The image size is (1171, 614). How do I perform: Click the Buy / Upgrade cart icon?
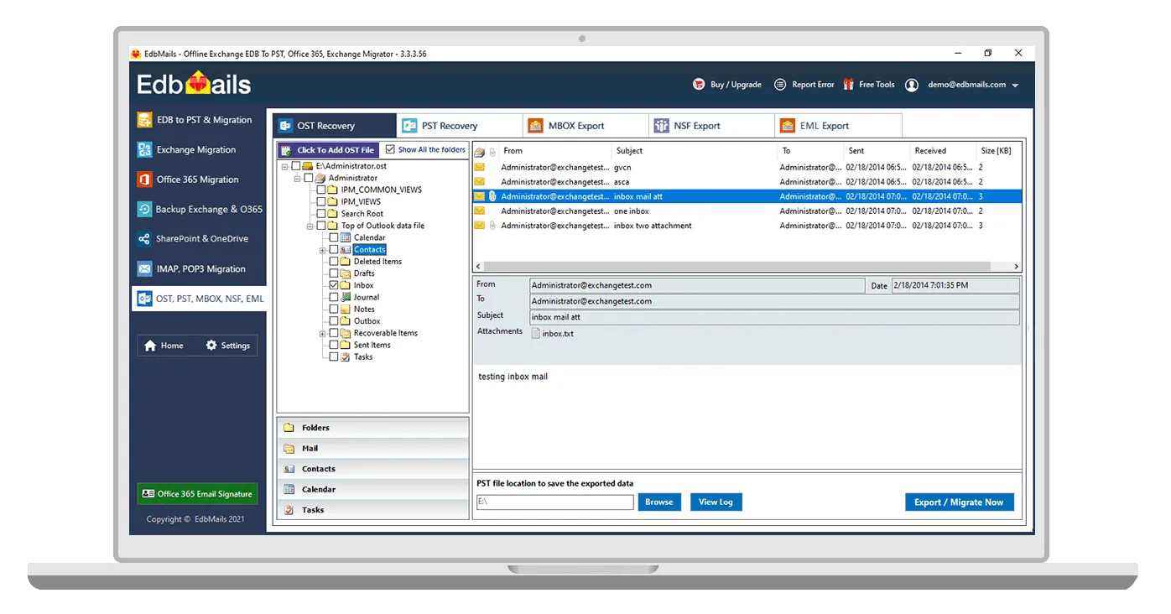[x=699, y=85]
